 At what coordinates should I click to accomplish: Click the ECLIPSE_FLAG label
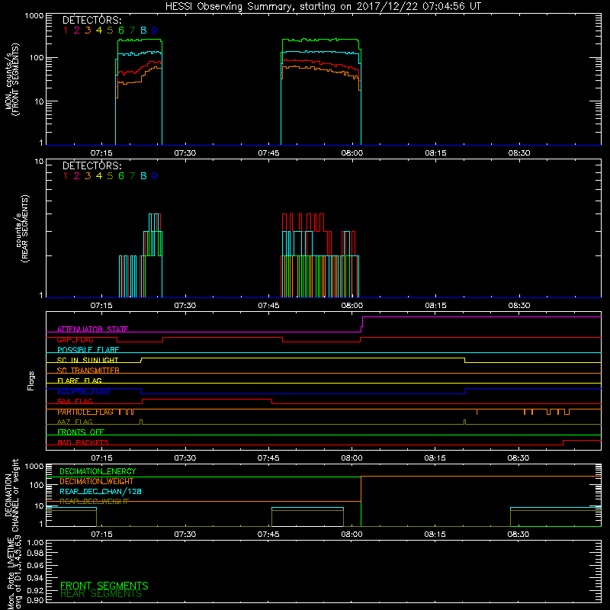pyautogui.click(x=83, y=391)
